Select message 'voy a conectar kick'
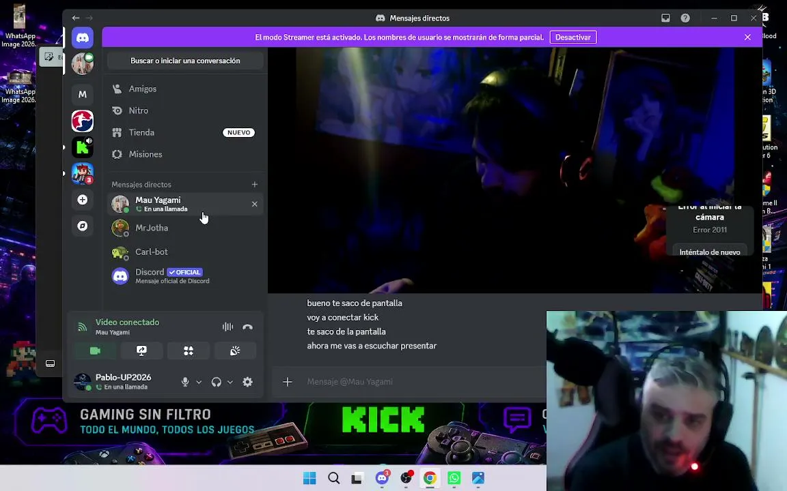 click(343, 318)
